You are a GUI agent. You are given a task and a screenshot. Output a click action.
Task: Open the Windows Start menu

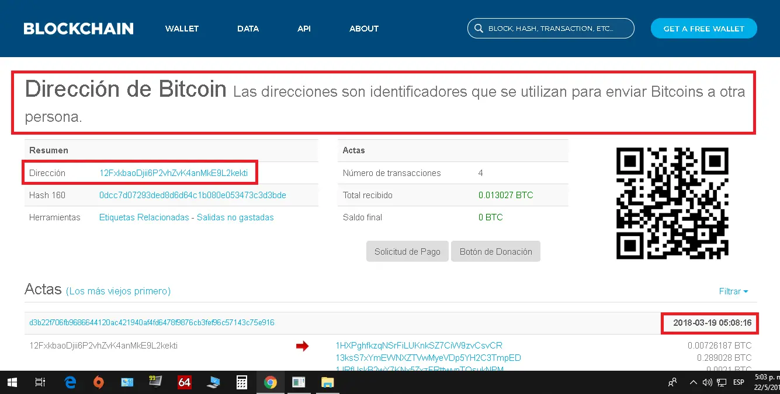(x=12, y=382)
